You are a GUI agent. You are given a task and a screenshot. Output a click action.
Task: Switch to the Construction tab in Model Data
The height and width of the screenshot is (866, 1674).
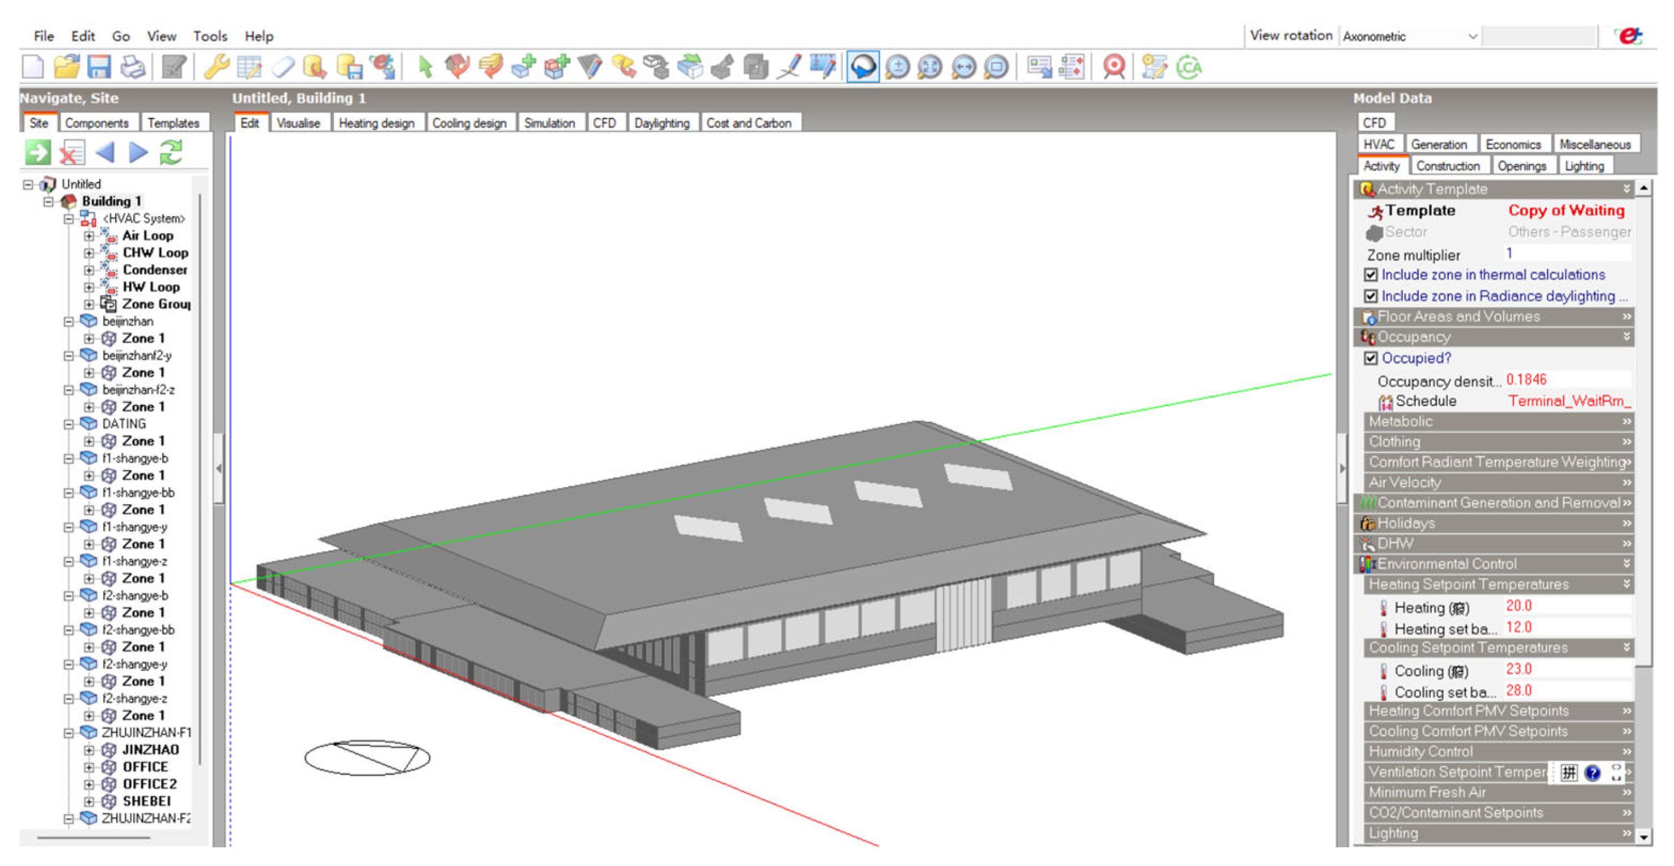point(1448,166)
